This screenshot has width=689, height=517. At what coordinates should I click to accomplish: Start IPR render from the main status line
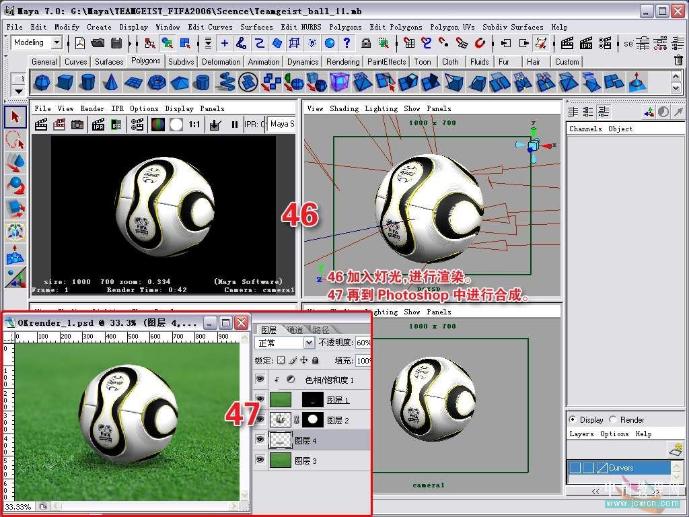coord(586,43)
